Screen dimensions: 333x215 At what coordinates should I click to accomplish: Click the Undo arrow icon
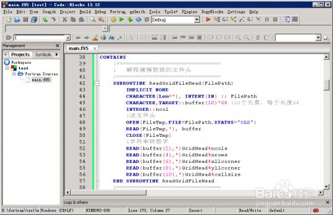(x=45, y=20)
